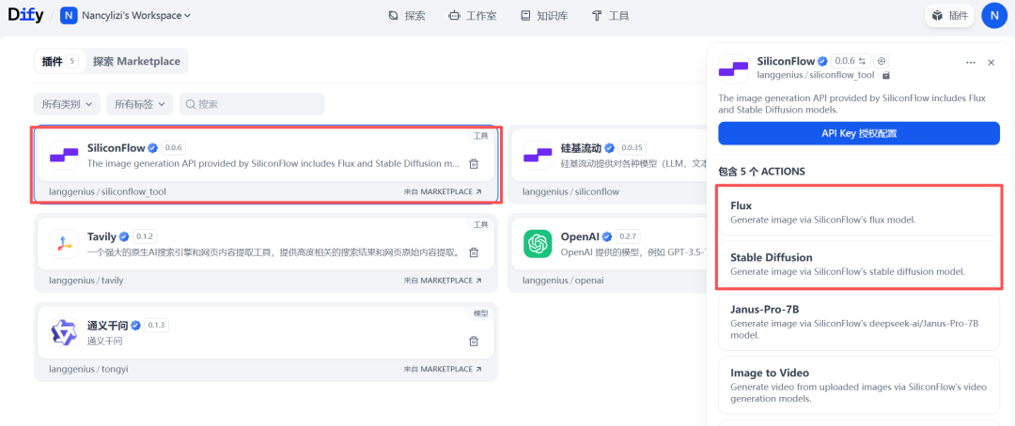Go to 知识库 in top navigation
Screen dimensions: 1015x426
pos(544,16)
